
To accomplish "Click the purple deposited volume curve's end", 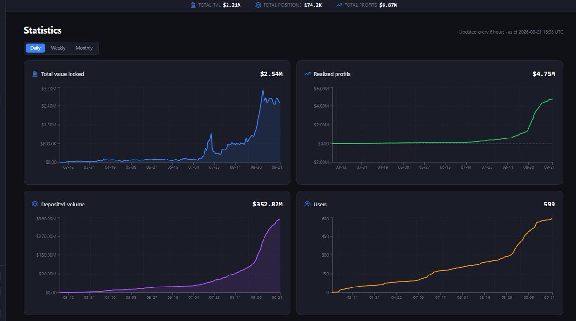I will pos(280,219).
